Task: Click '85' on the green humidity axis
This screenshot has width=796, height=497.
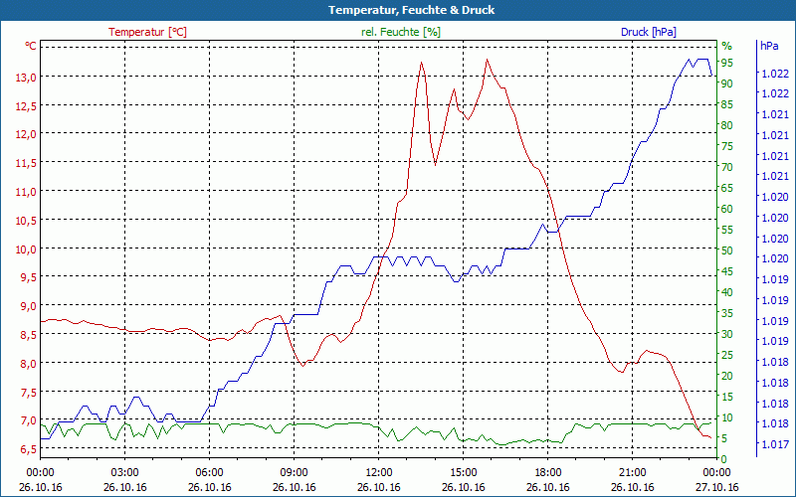Action: click(727, 104)
